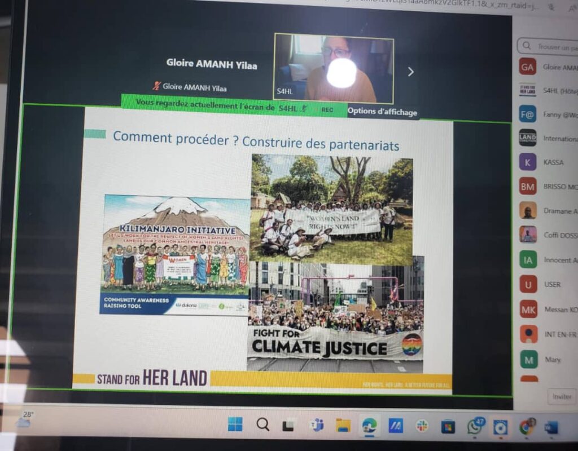Open taskbar Search magnifier
578x451 pixels.
[262, 425]
